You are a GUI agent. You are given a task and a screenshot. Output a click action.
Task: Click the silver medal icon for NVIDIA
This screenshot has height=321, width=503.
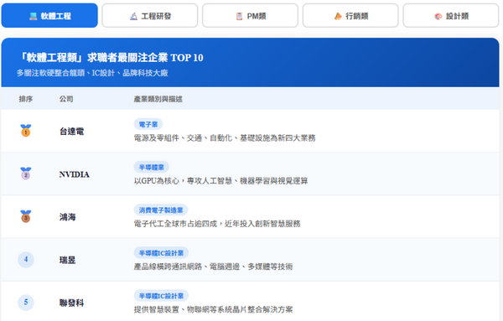click(x=26, y=173)
